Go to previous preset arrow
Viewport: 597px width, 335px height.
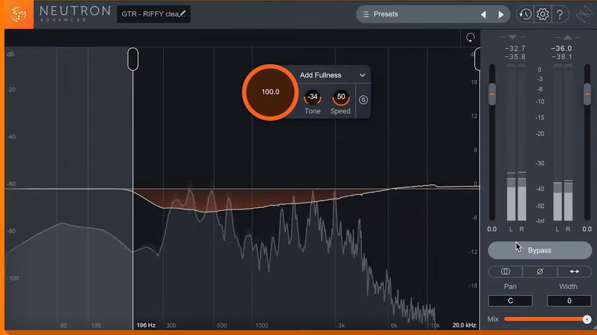484,14
